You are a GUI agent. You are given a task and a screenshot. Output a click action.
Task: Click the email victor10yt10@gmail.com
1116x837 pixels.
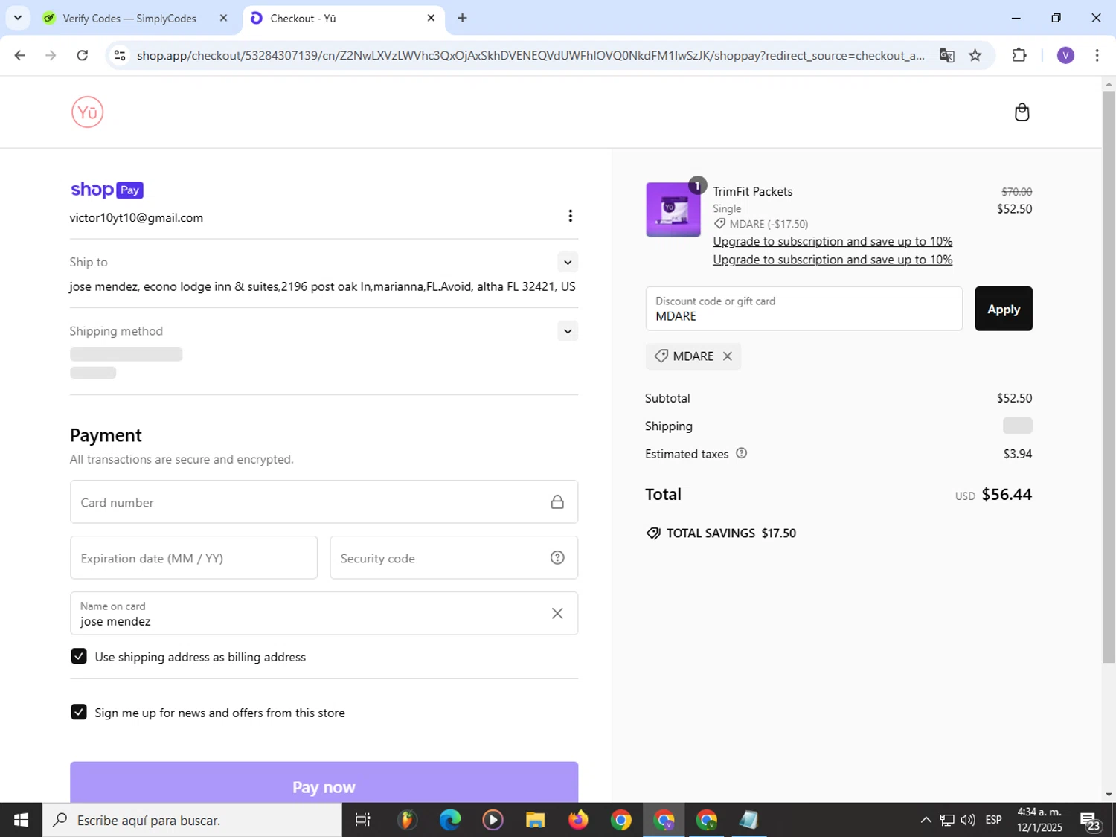pyautogui.click(x=136, y=218)
